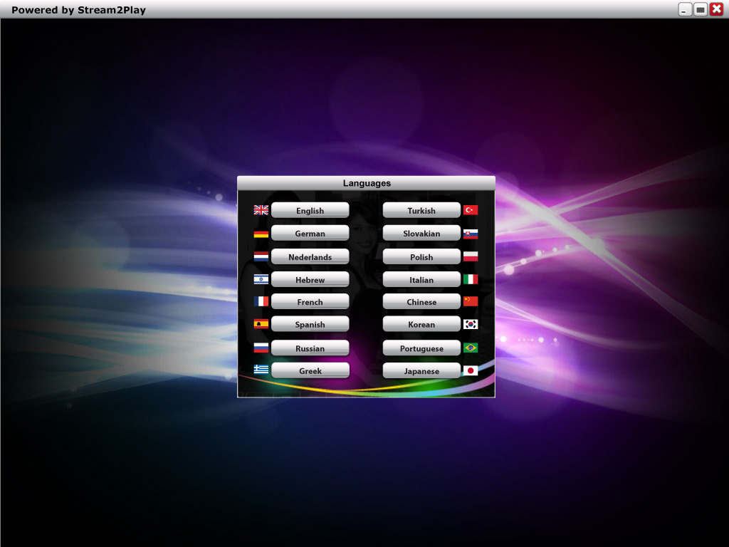The width and height of the screenshot is (729, 547).
Task: Pick the Nederlands language button
Action: [x=310, y=256]
